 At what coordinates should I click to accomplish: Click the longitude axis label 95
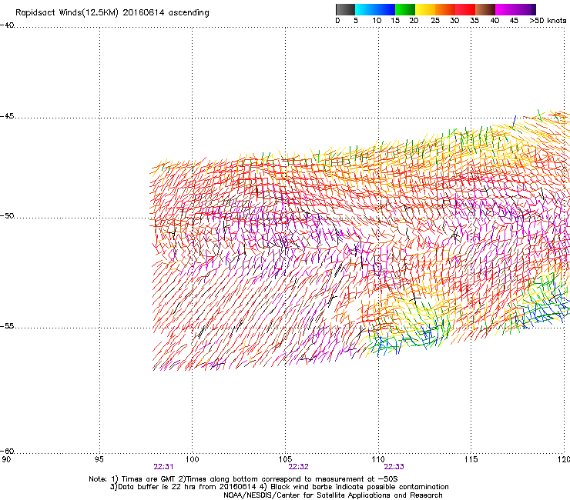click(99, 459)
